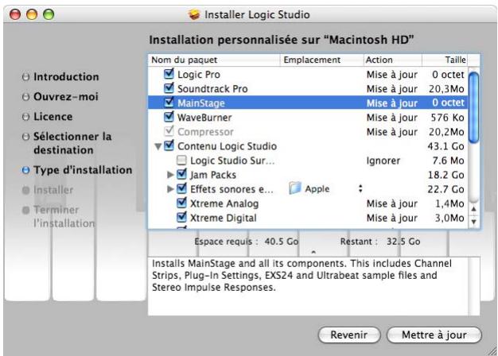Click the Action column header
Image resolution: width=498 pixels, height=356 pixels.
pos(392,60)
